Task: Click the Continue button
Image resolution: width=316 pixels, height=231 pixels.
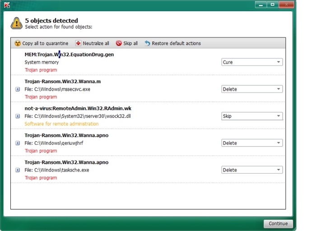Action: click(x=278, y=223)
